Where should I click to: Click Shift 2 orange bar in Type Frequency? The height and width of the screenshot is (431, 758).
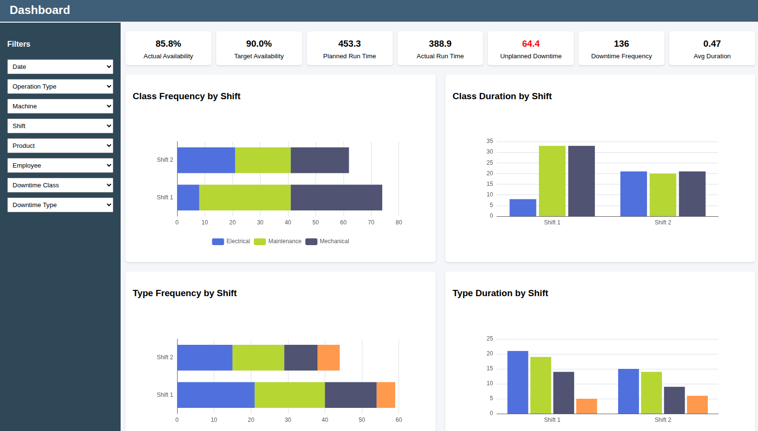point(329,358)
